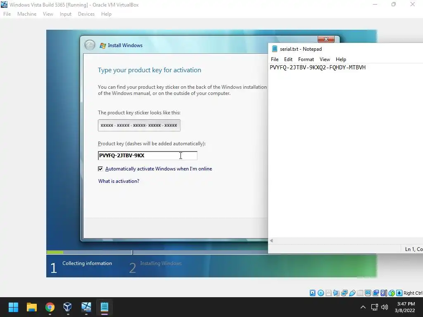Open VirtualBox Devices menu
Image resolution: width=423 pixels, height=317 pixels.
pos(86,14)
